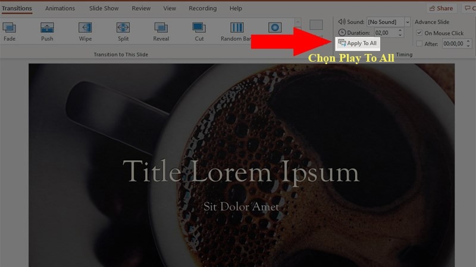Open the Help tab
This screenshot has width=476, height=267.
[x=236, y=8]
